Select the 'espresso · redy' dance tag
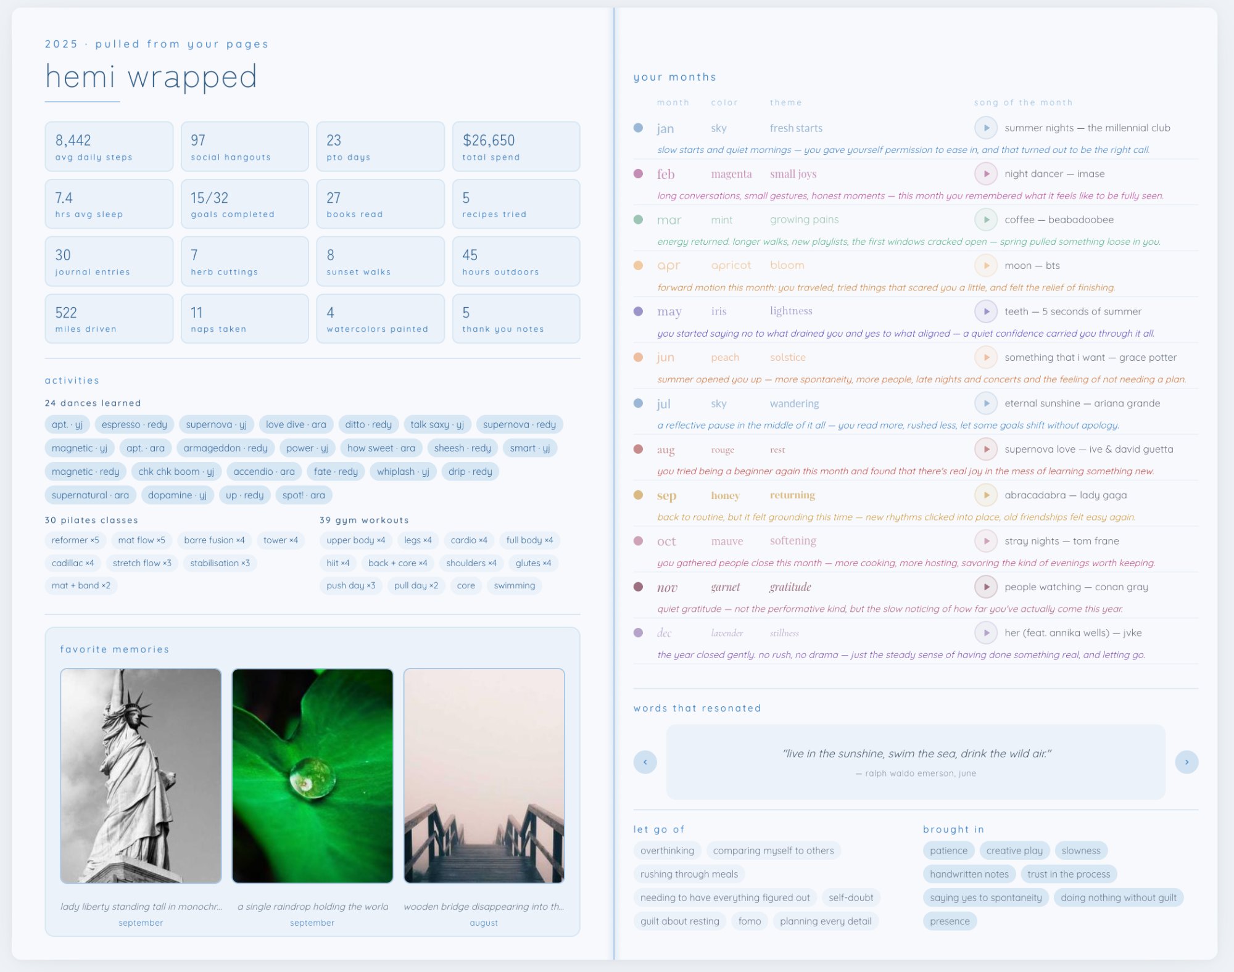This screenshot has height=972, width=1234. pyautogui.click(x=134, y=424)
